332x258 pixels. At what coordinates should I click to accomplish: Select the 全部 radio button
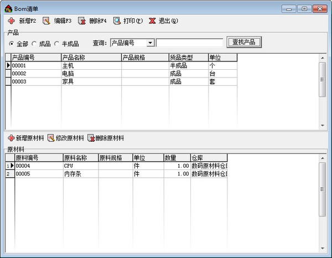click(x=12, y=43)
